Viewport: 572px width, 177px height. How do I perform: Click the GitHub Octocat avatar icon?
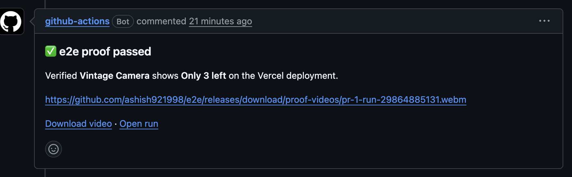tap(11, 21)
